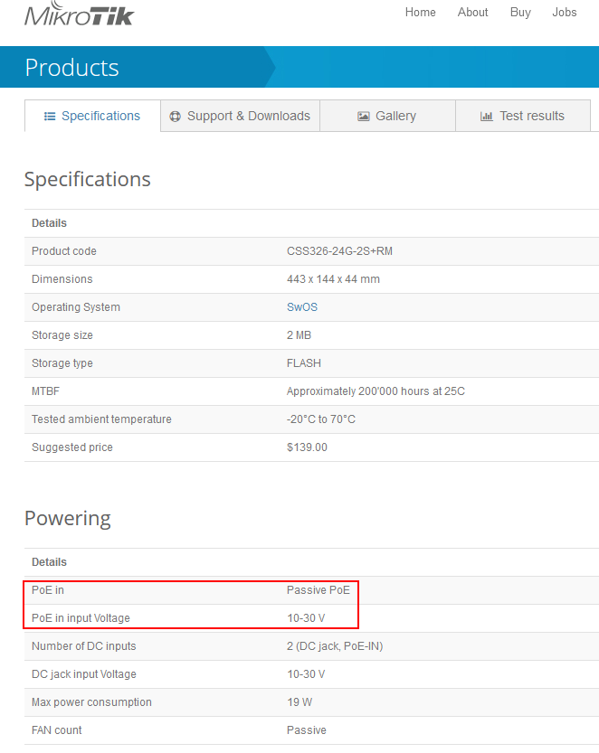Click the MikroTik logo
The width and height of the screenshot is (599, 753).
[79, 14]
